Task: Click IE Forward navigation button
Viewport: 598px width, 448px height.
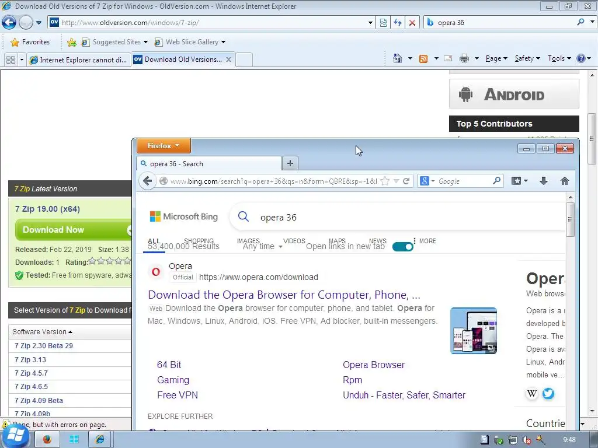Action: point(26,23)
